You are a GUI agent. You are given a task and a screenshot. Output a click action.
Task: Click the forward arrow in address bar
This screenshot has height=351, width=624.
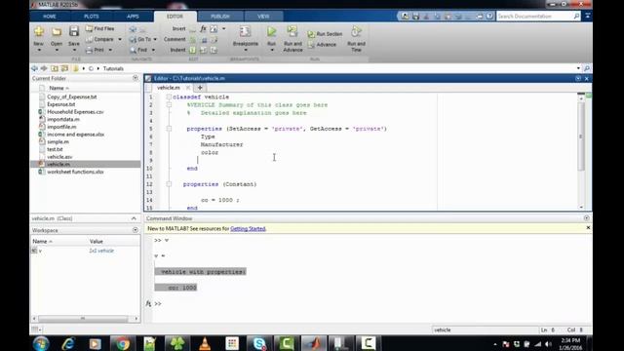44,68
